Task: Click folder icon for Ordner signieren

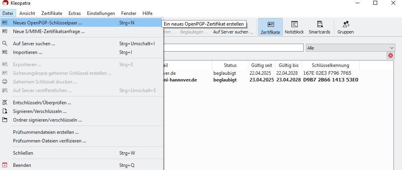Action: tap(5, 120)
